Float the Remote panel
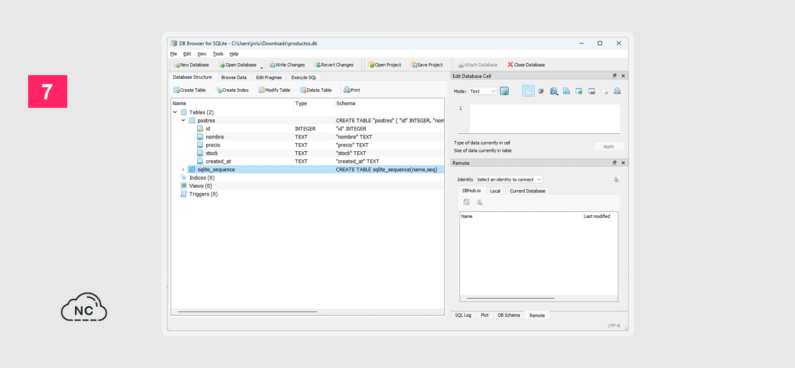Image resolution: width=795 pixels, height=368 pixels. pos(615,163)
